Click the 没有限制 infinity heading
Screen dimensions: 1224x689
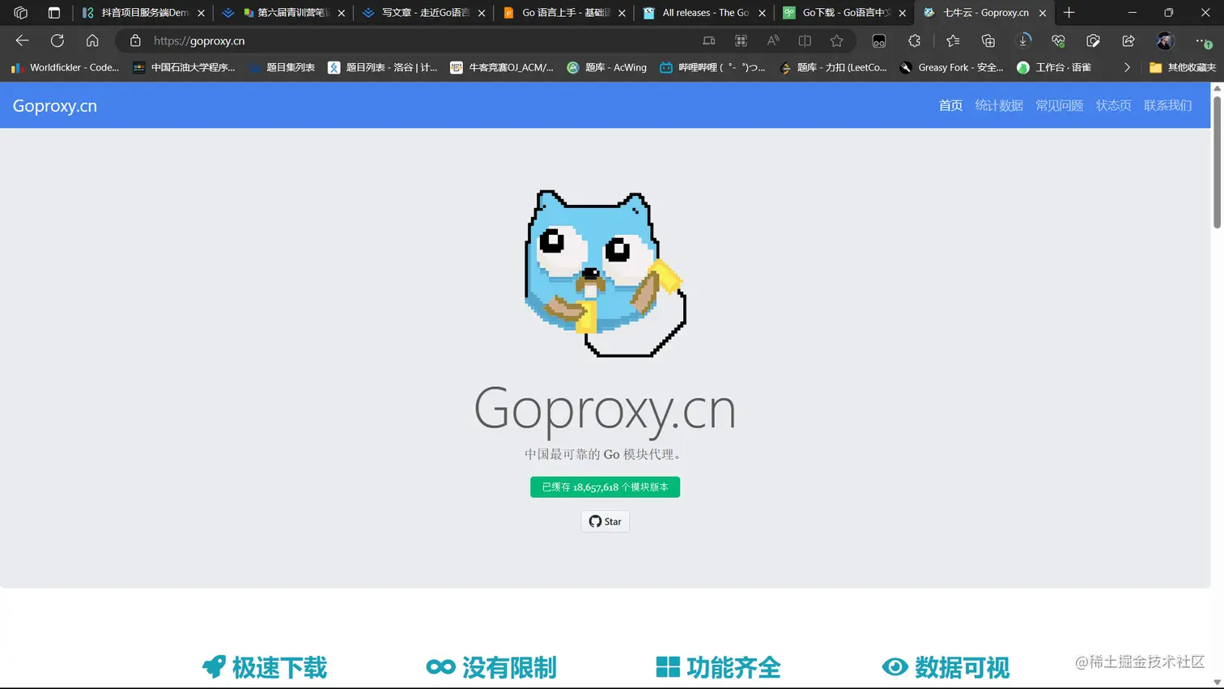(491, 667)
